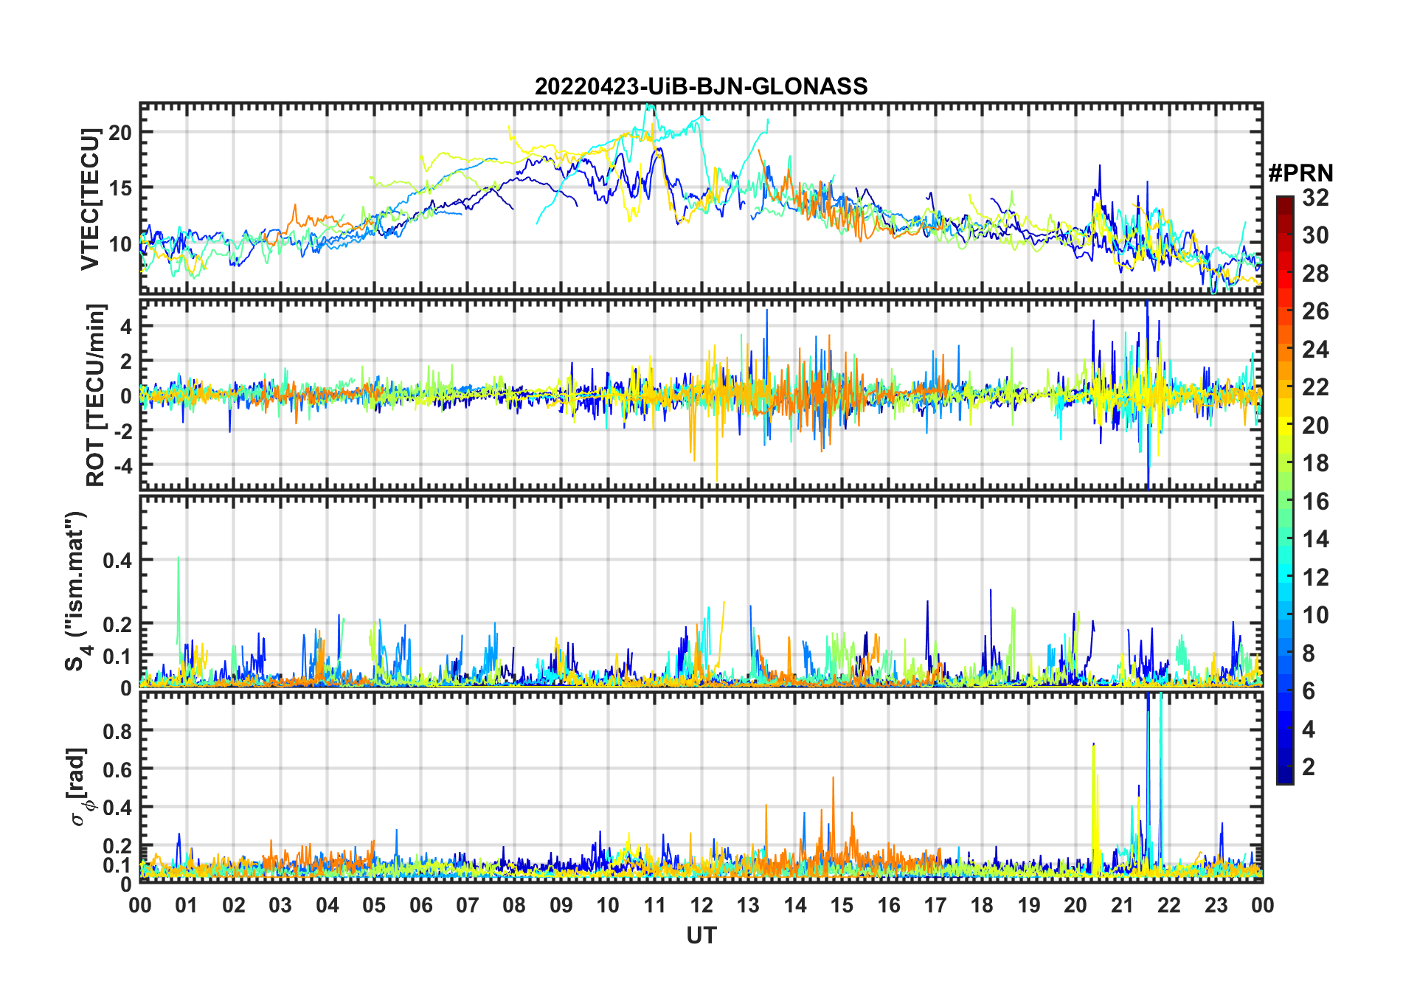Click the UT x-axis label
This screenshot has width=1403, height=981.
[x=701, y=936]
